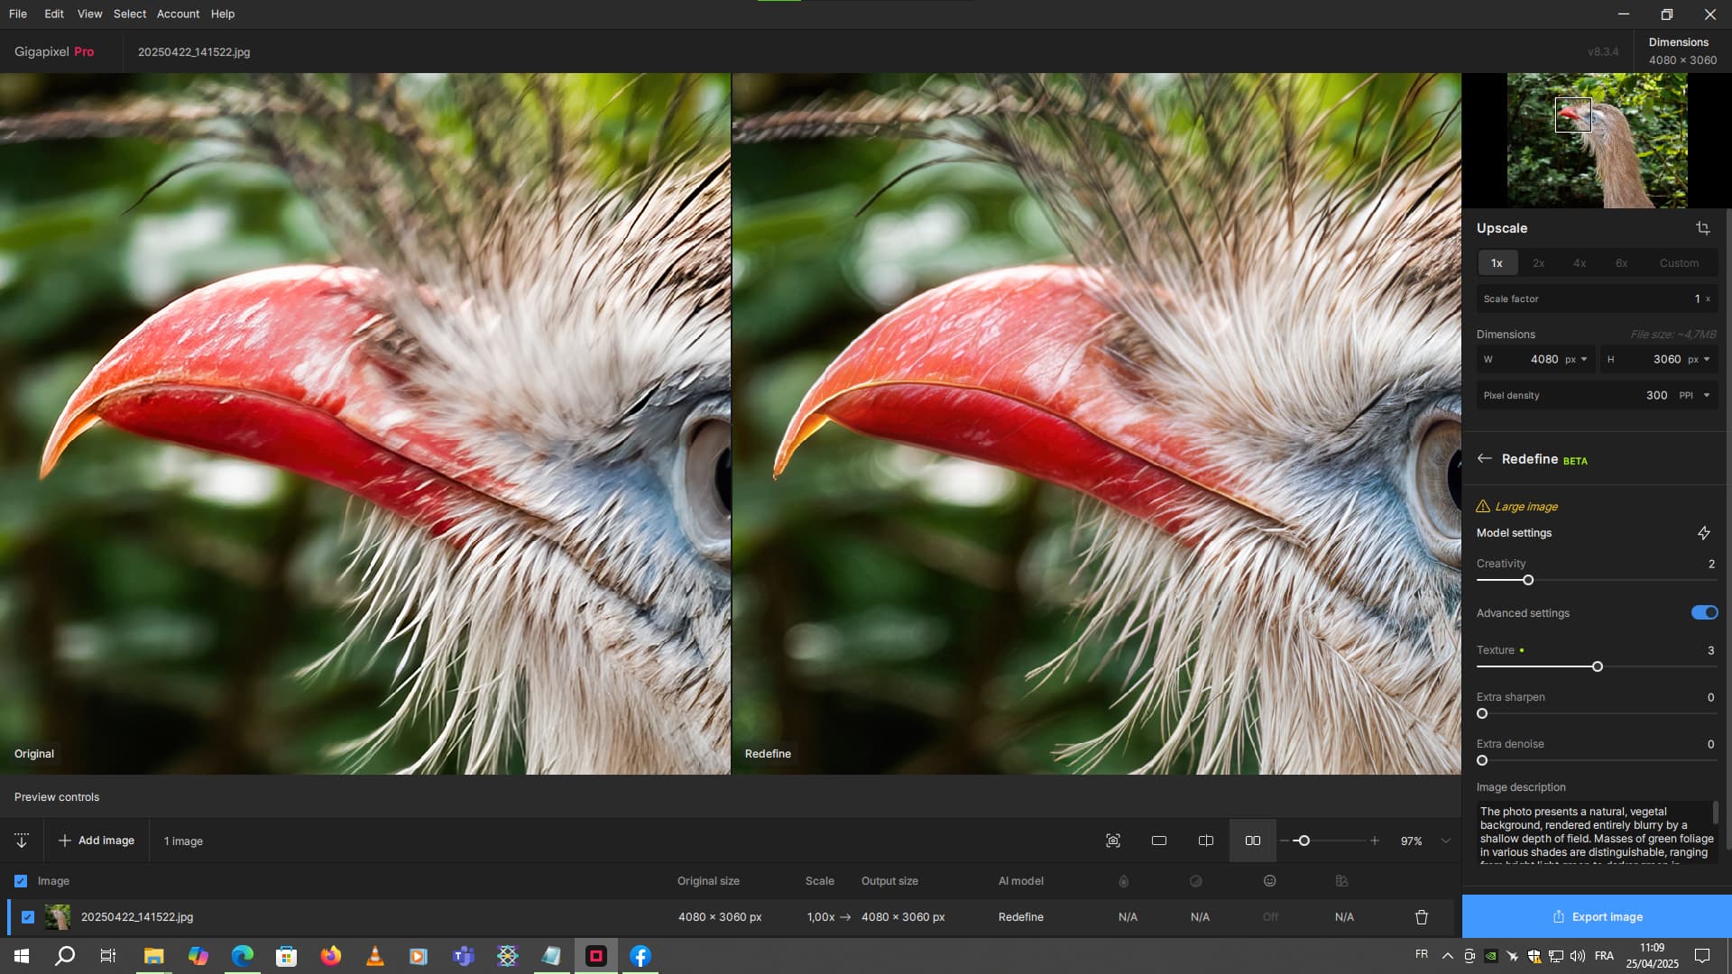Switch to single image view
This screenshot has height=974, width=1732.
[x=1159, y=841]
